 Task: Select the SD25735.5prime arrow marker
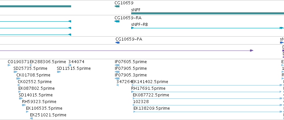[15, 72]
